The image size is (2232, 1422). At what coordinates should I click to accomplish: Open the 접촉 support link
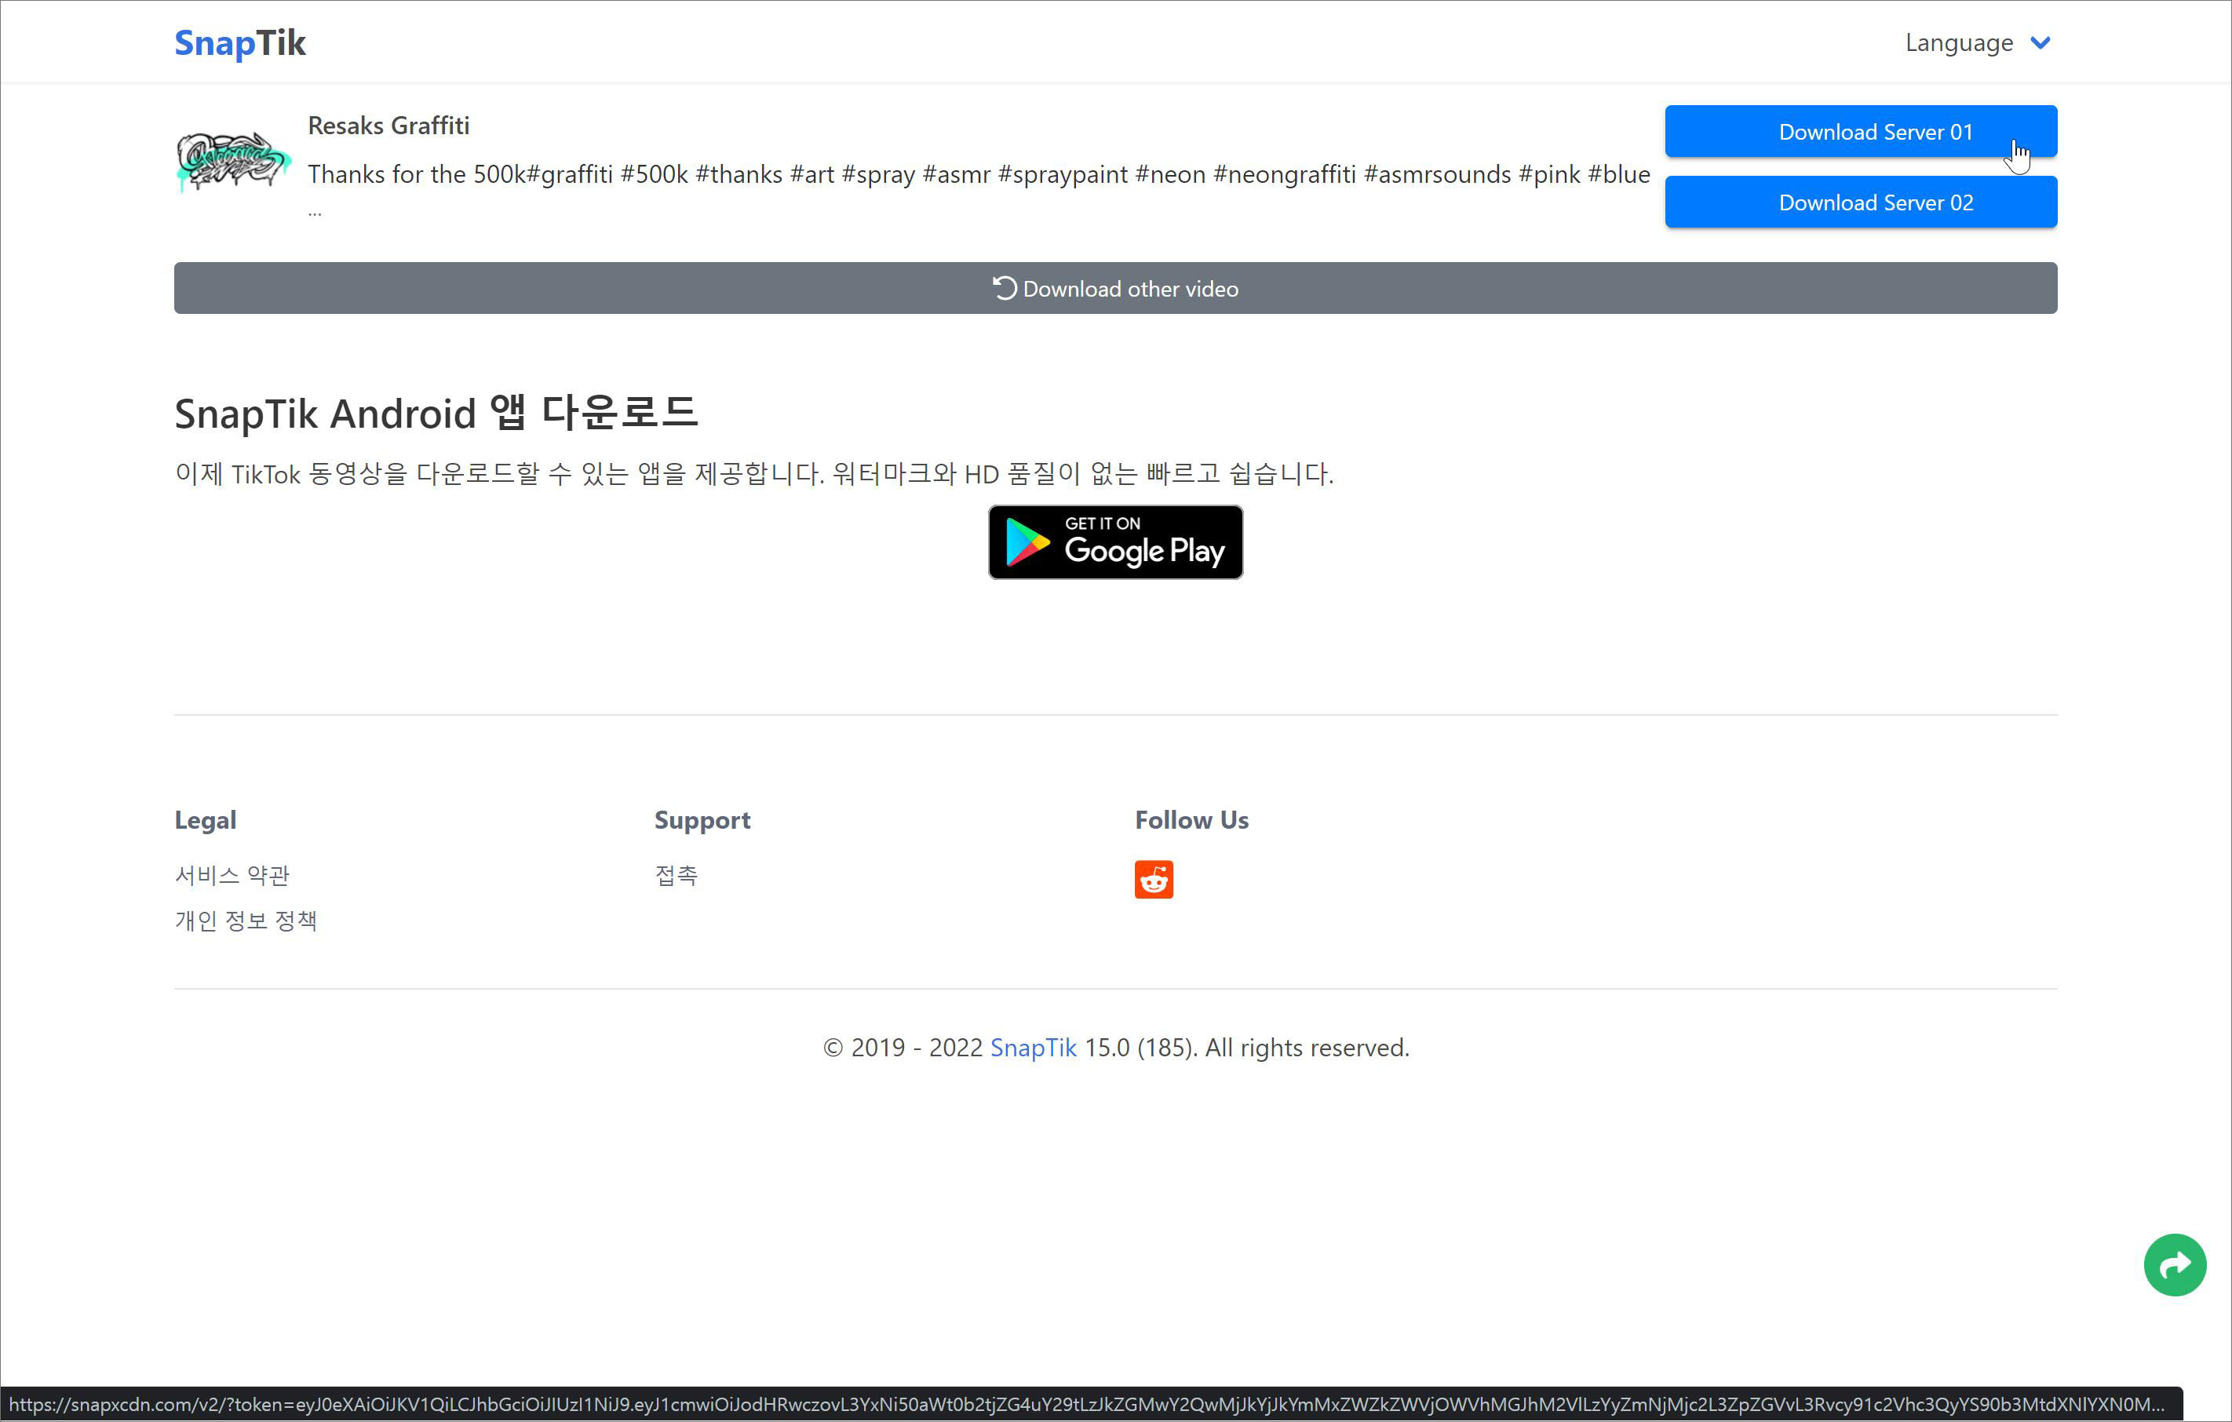click(x=676, y=875)
